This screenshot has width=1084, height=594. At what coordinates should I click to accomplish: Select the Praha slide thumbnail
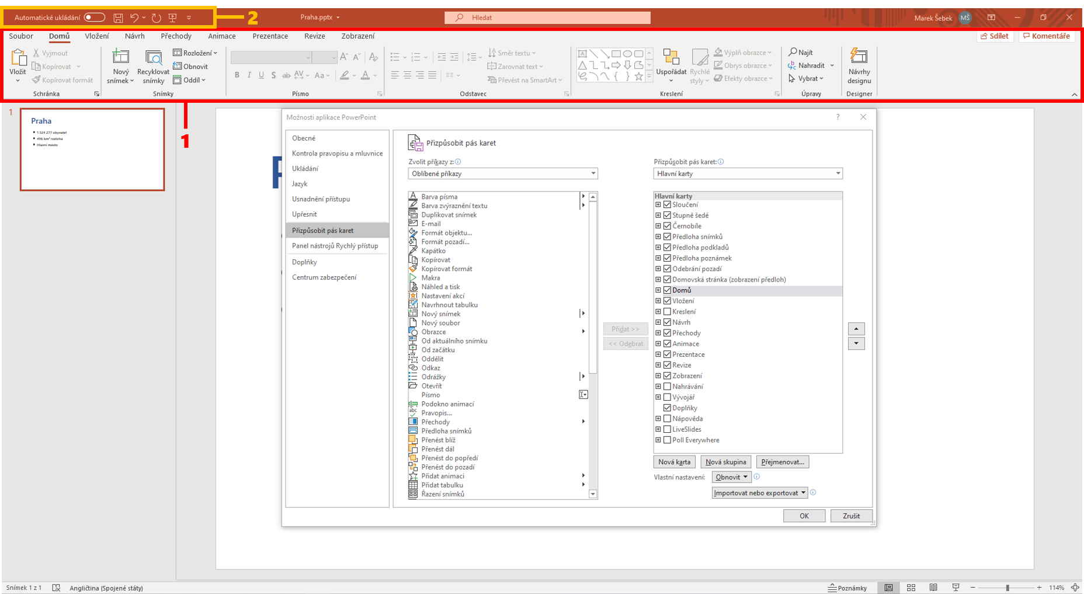click(92, 150)
